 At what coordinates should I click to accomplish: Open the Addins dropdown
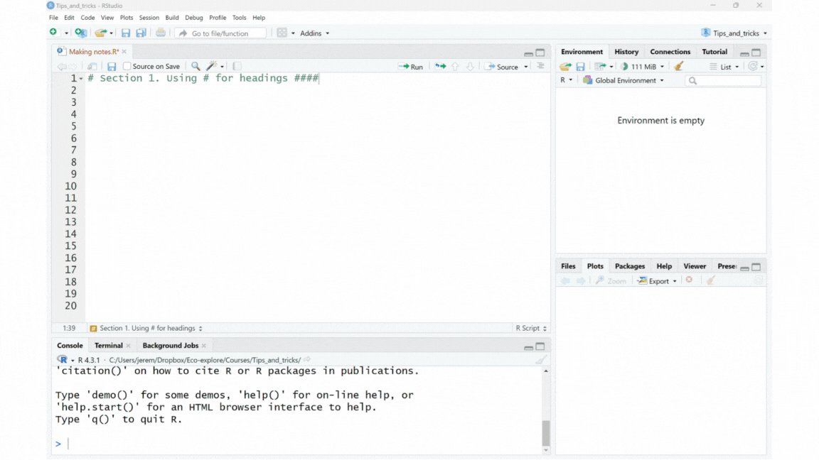coord(314,33)
